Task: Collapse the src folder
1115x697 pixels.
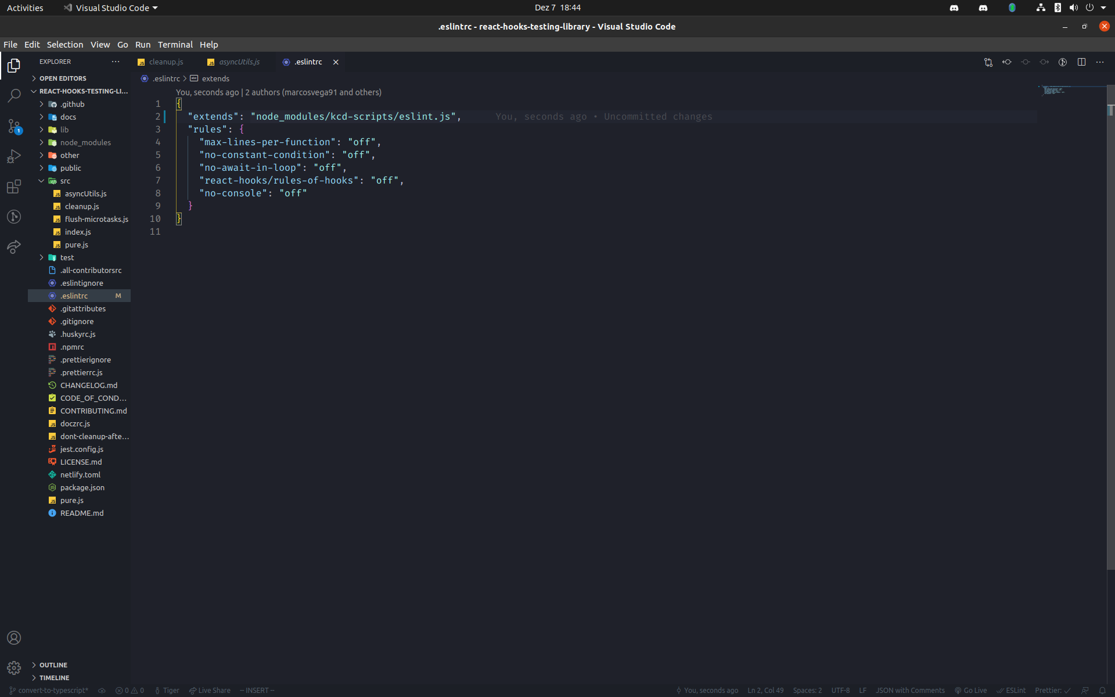Action: tap(79, 181)
